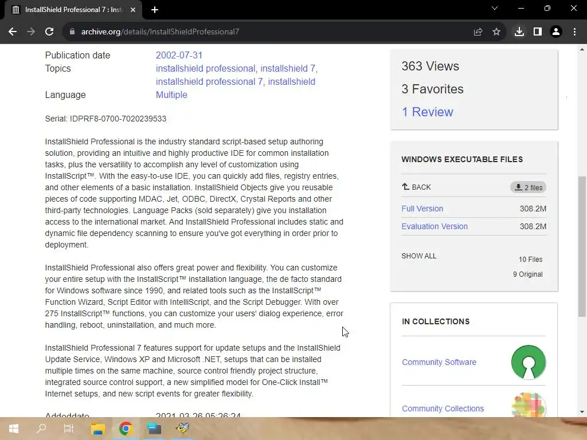Open File Explorer from taskbar
Viewport: 587px width, 440px height.
[x=97, y=429]
